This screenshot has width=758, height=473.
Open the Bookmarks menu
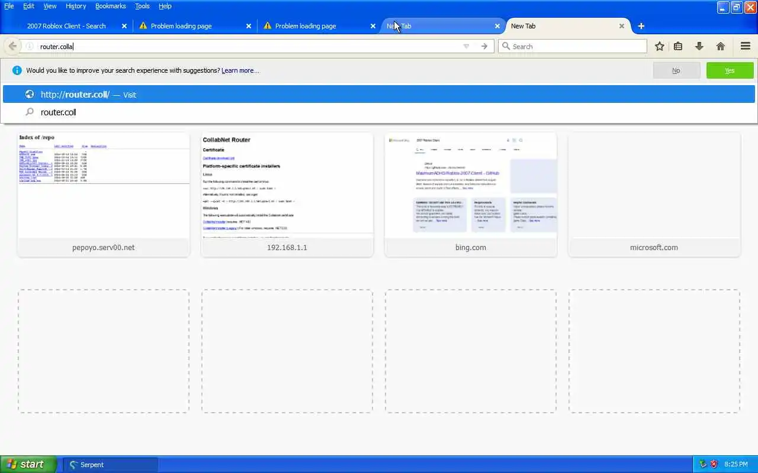click(x=110, y=6)
